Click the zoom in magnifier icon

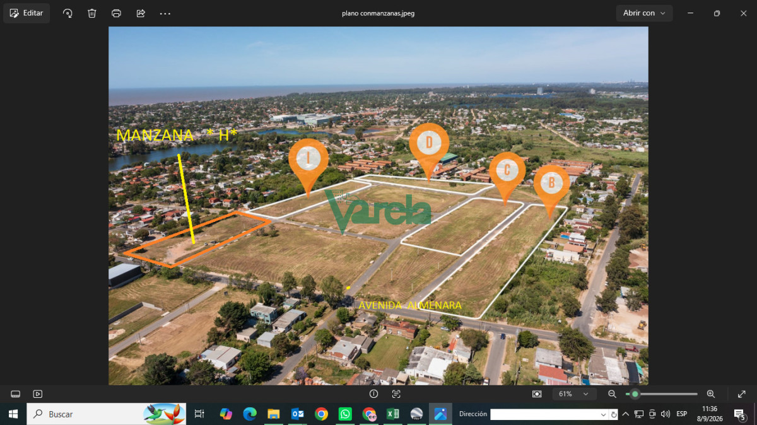point(711,393)
